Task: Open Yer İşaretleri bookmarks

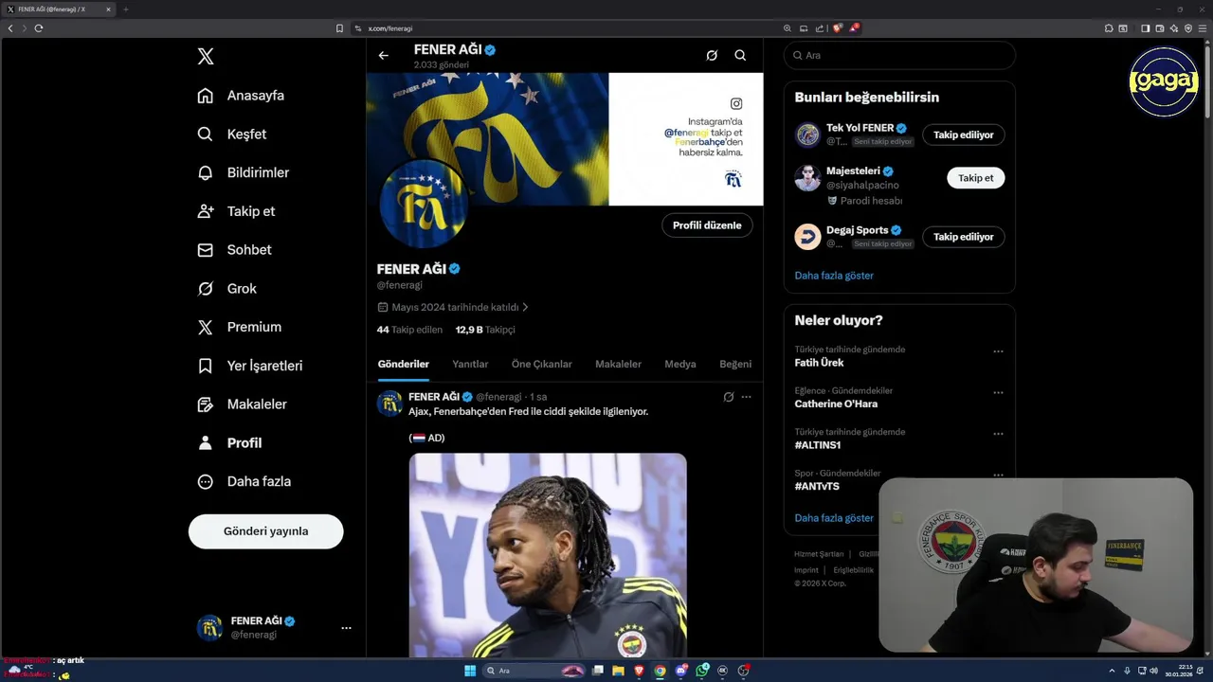Action: coord(250,366)
